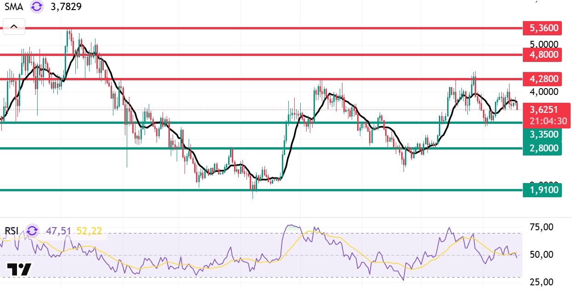Open the TradingView logo
The height and width of the screenshot is (289, 572).
click(x=19, y=269)
